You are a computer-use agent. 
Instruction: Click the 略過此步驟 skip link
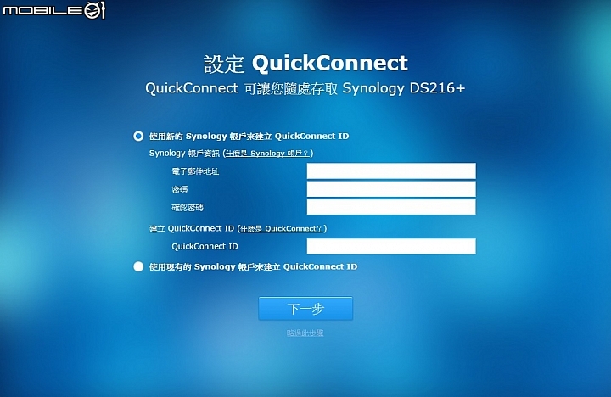305,333
